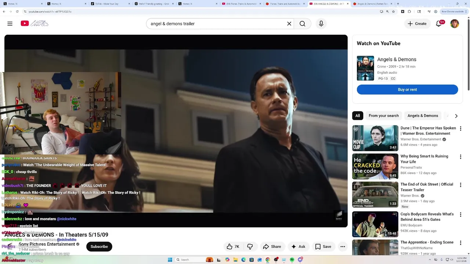Open the browser zoom magnifier icon
470x264 pixels.
click(387, 11)
